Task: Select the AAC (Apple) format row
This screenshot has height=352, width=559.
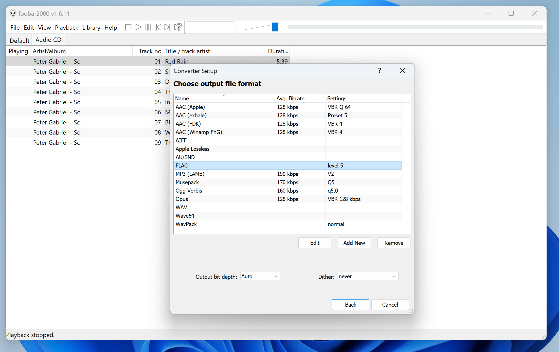Action: pos(287,107)
